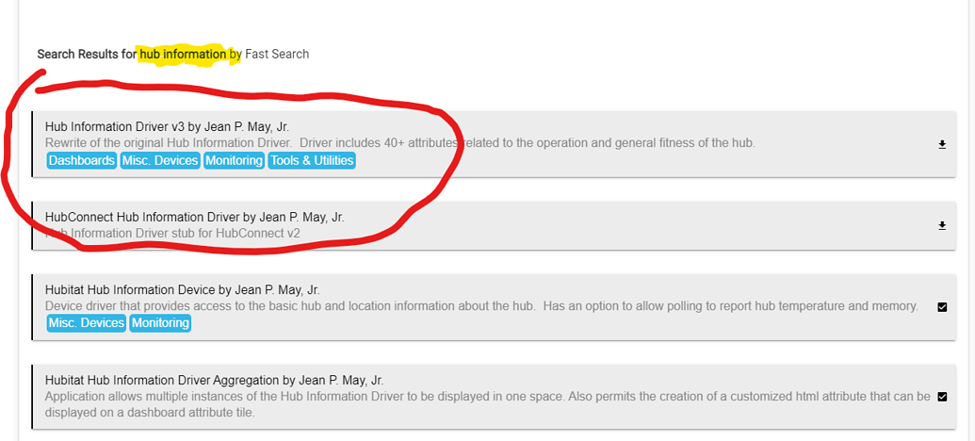Viewport: 975px width, 441px height.
Task: Click description starting 'Rewrite of the original Hub Information Driver'
Action: 399,143
